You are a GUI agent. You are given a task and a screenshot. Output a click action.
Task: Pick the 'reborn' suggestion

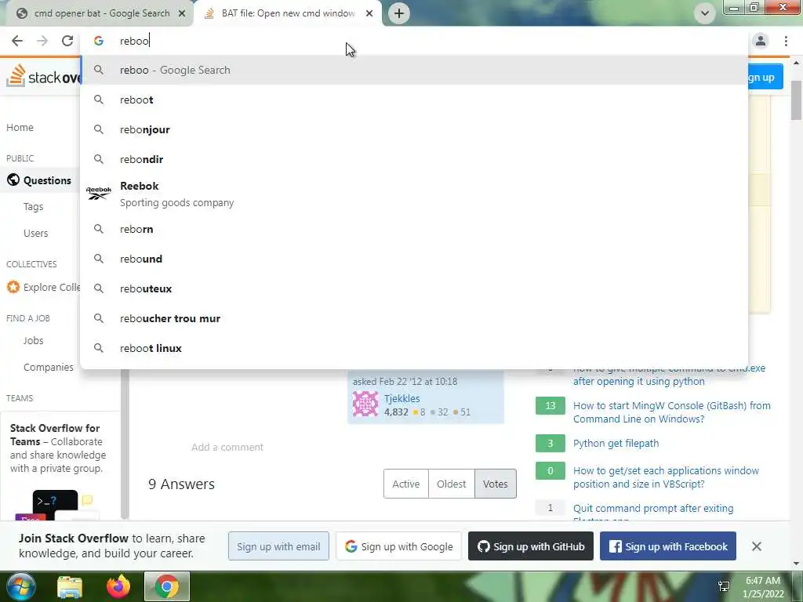click(414, 229)
